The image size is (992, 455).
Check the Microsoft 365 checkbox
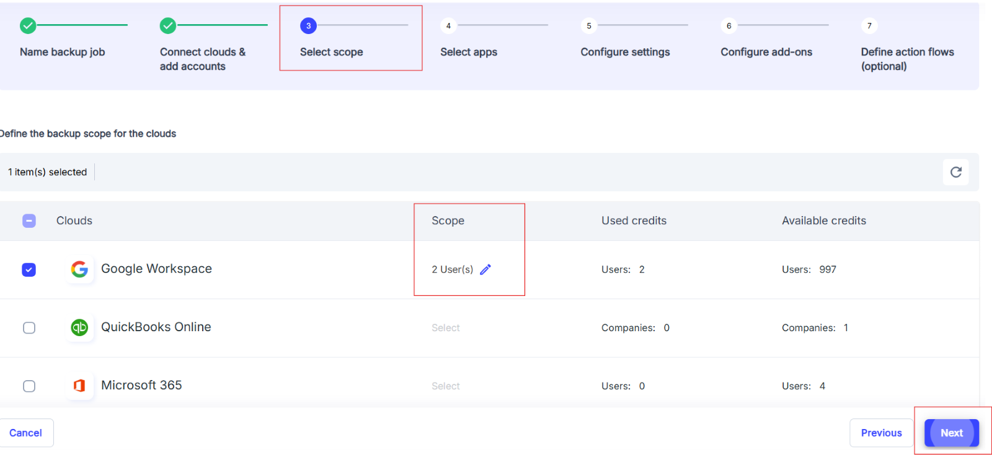point(29,386)
